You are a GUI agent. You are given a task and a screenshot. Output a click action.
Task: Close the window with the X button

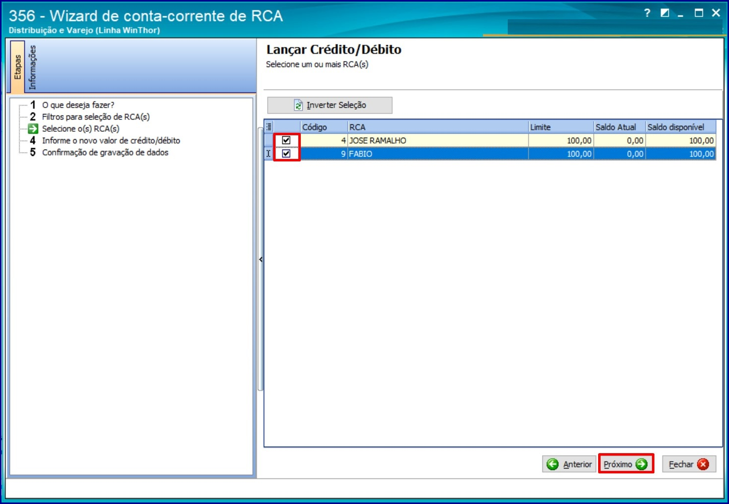[x=716, y=13]
